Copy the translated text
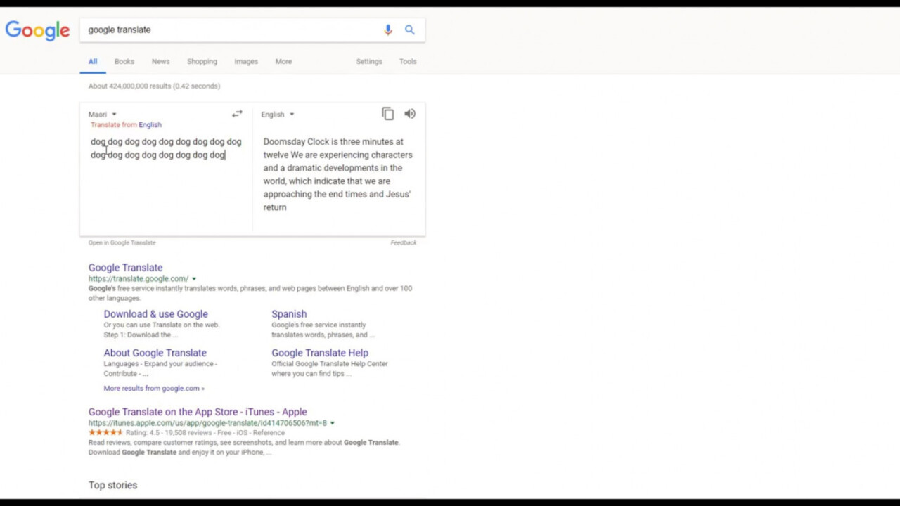 tap(387, 114)
